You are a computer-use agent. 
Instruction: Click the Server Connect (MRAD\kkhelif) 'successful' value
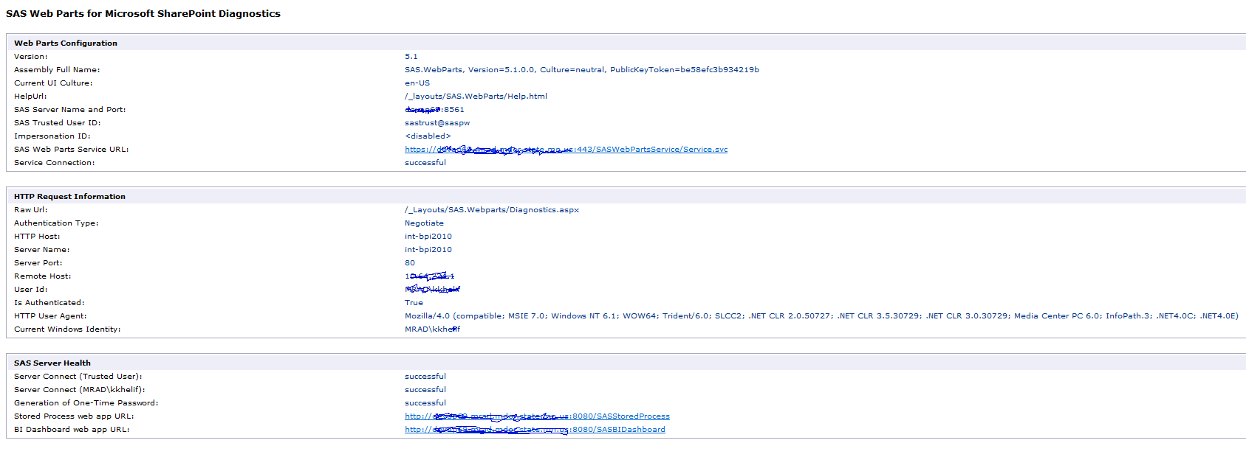click(425, 390)
